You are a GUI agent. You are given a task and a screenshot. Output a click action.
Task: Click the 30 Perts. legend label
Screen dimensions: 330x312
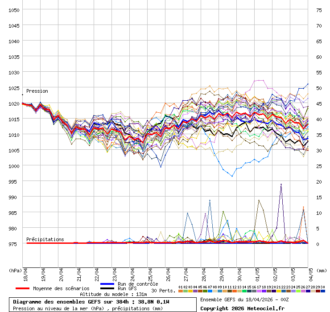point(163,291)
